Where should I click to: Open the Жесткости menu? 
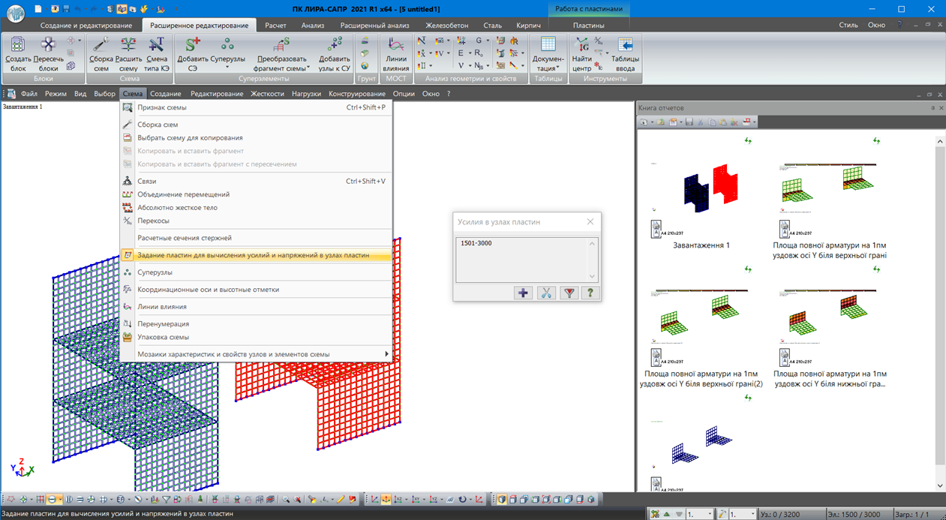coord(267,94)
